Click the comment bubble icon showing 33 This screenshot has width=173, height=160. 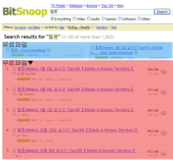(14, 74)
